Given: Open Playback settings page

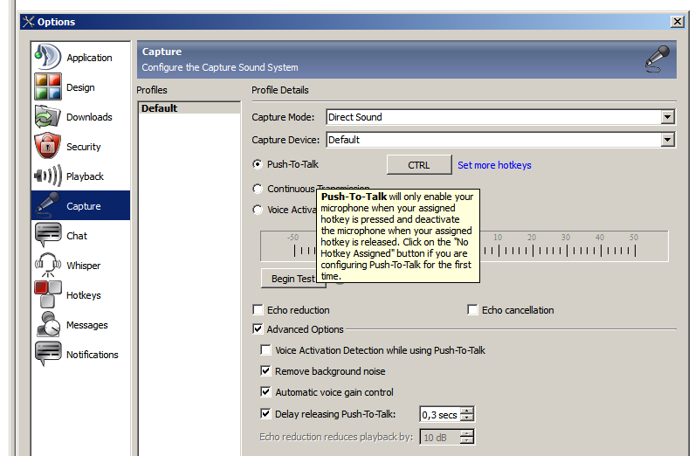Looking at the screenshot, I should (80, 176).
